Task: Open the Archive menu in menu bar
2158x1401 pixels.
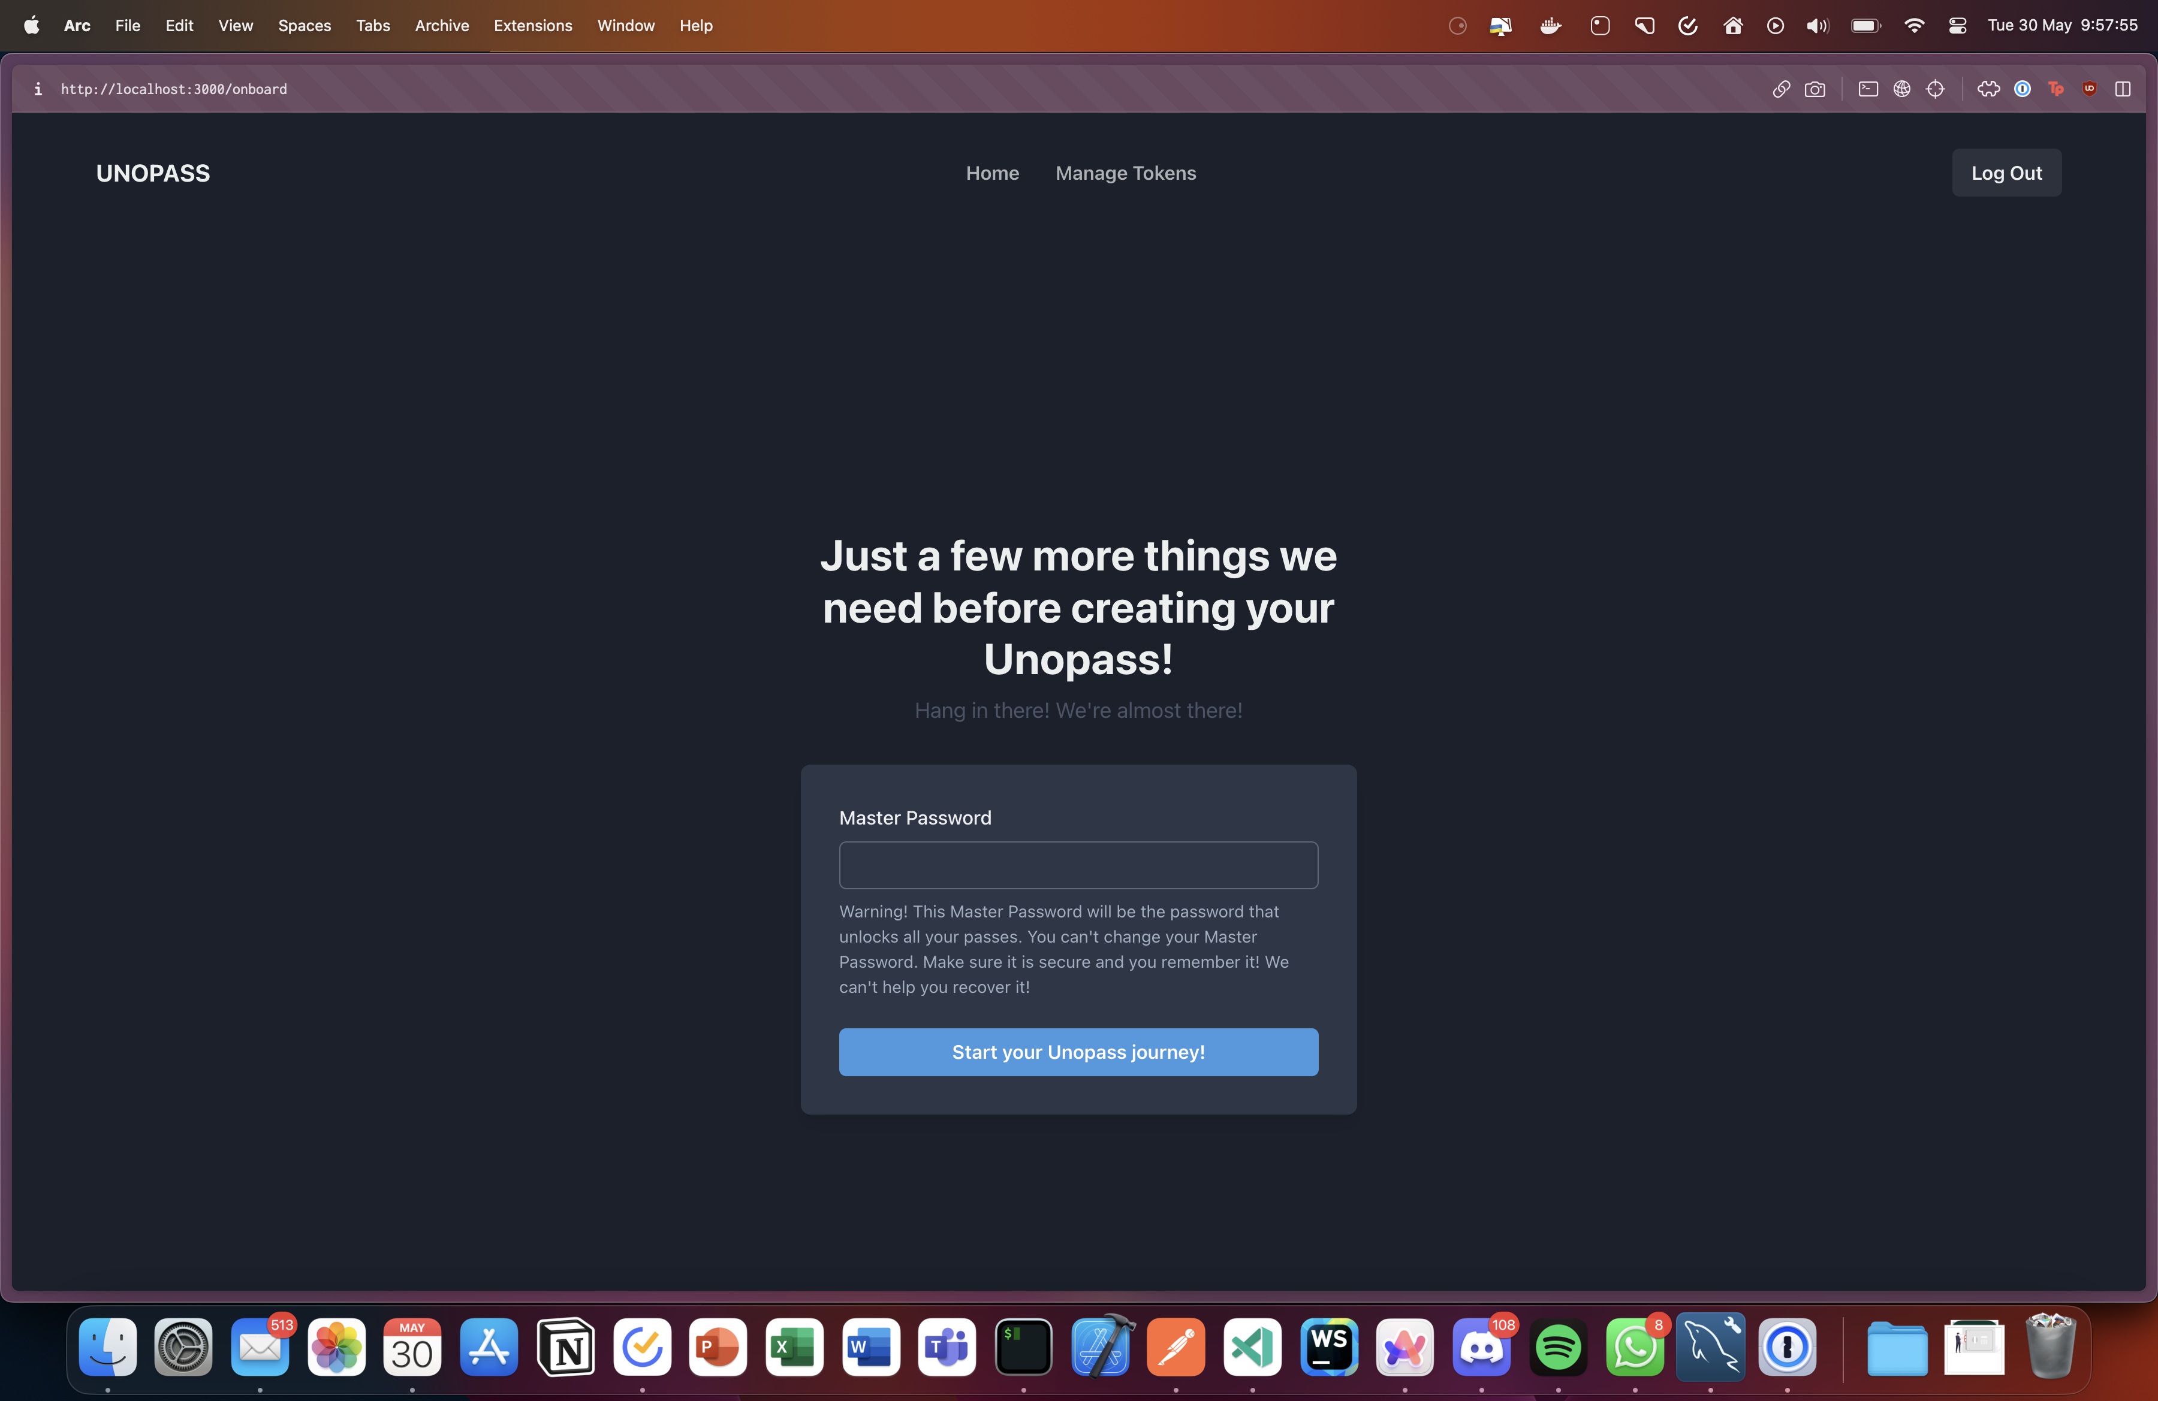Action: pyautogui.click(x=442, y=25)
